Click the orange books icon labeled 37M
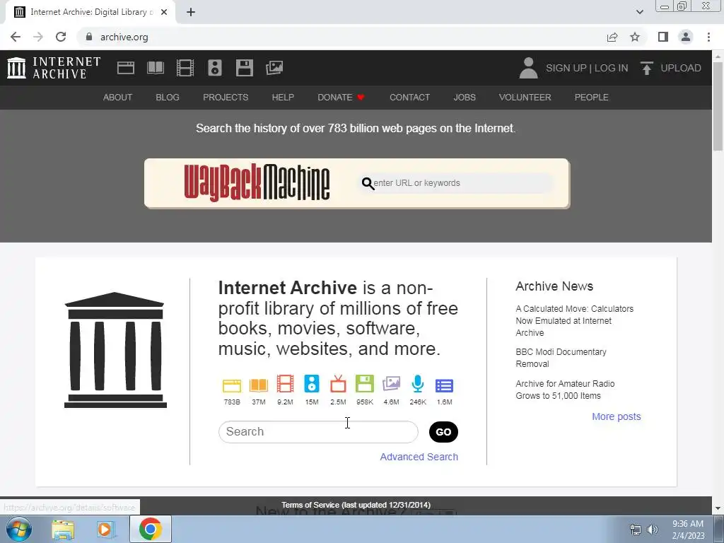The height and width of the screenshot is (543, 724). (x=259, y=385)
